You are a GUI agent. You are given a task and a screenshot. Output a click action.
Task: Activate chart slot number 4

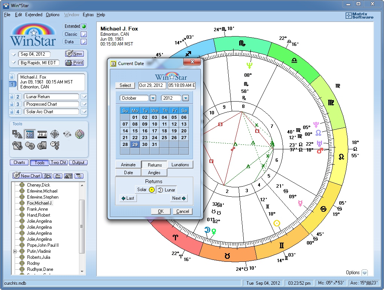18,112
